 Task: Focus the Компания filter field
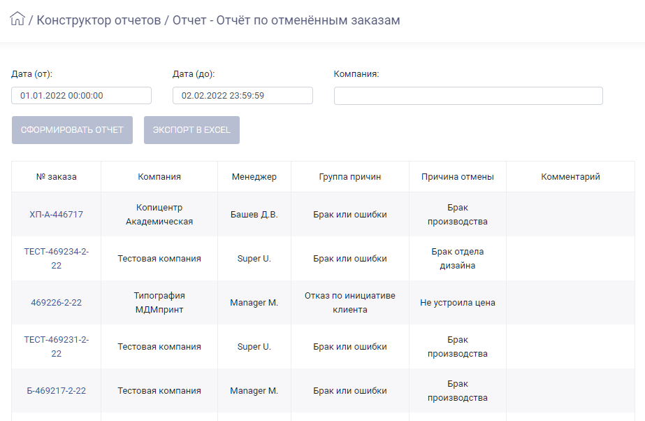(x=468, y=96)
